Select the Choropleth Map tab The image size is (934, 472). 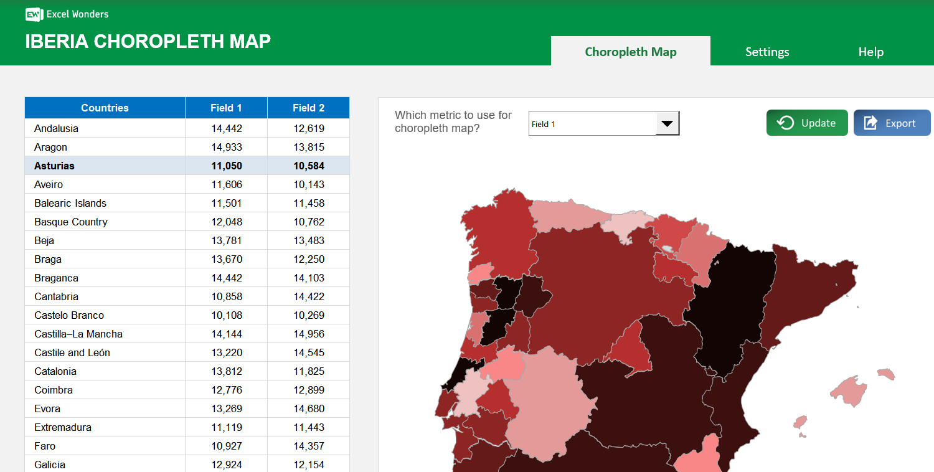click(630, 52)
